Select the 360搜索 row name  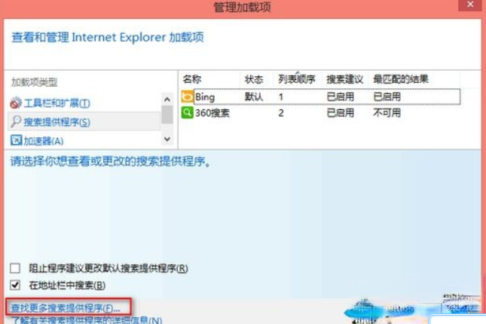[x=212, y=113]
